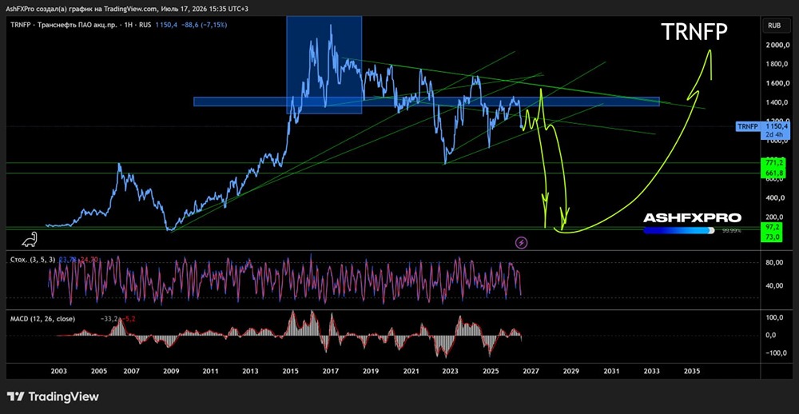The width and height of the screenshot is (799, 414).
Task: Click the dinosaur icon on the chart
Action: 30,240
